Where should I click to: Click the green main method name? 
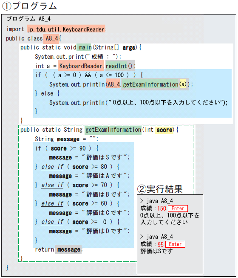(84, 47)
